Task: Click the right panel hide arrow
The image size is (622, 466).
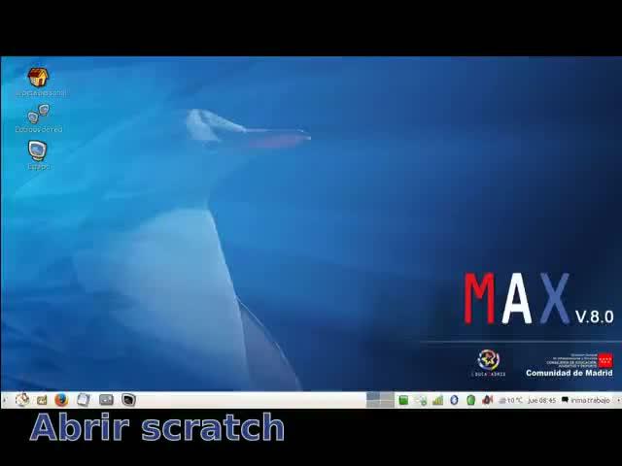Action: click(619, 400)
